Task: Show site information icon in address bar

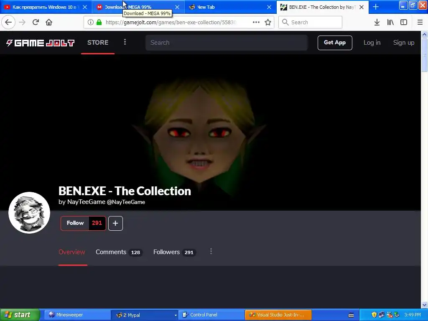Action: (91, 23)
